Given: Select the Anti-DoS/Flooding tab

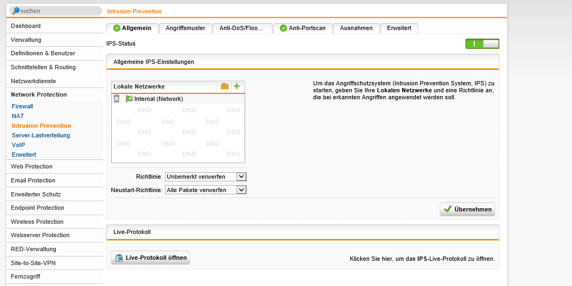Looking at the screenshot, I should [242, 28].
